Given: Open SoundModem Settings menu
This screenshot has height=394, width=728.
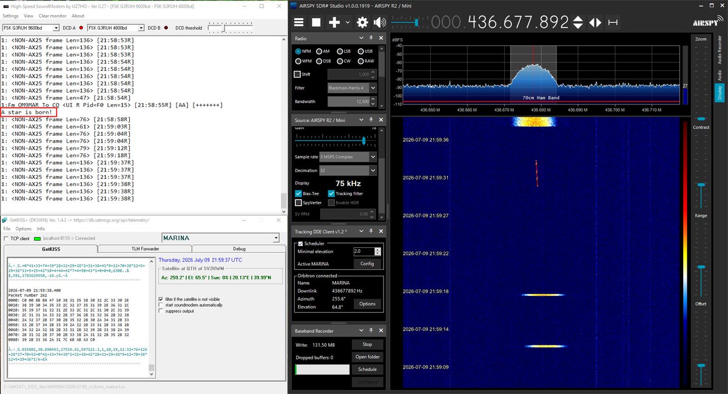Looking at the screenshot, I should (10, 16).
